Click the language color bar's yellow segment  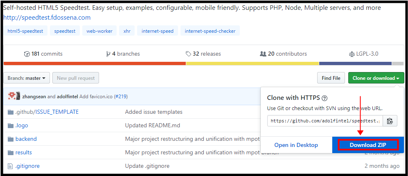click(252, 63)
